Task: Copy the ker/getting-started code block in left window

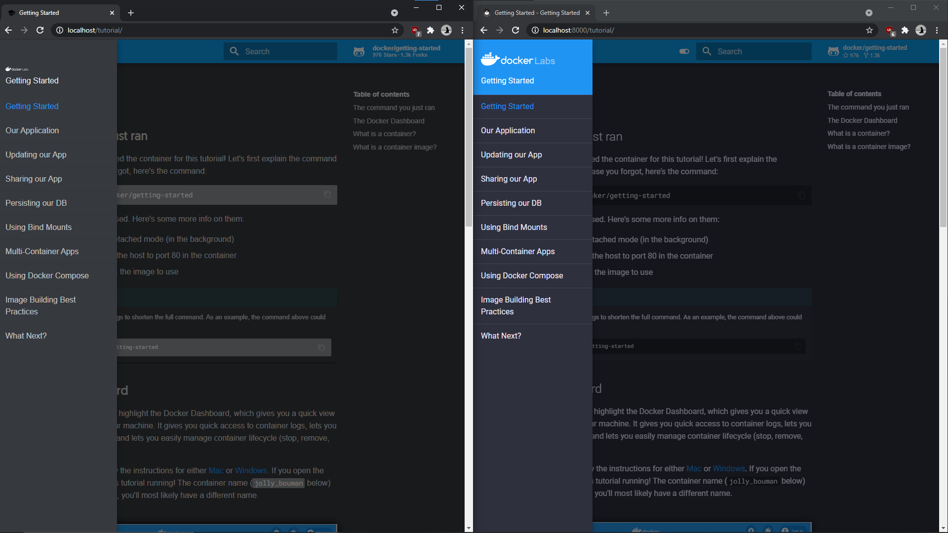Action: tap(327, 194)
